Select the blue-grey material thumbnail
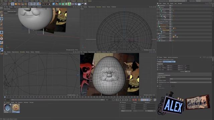This screenshot has height=120, width=214. [x=7, y=108]
